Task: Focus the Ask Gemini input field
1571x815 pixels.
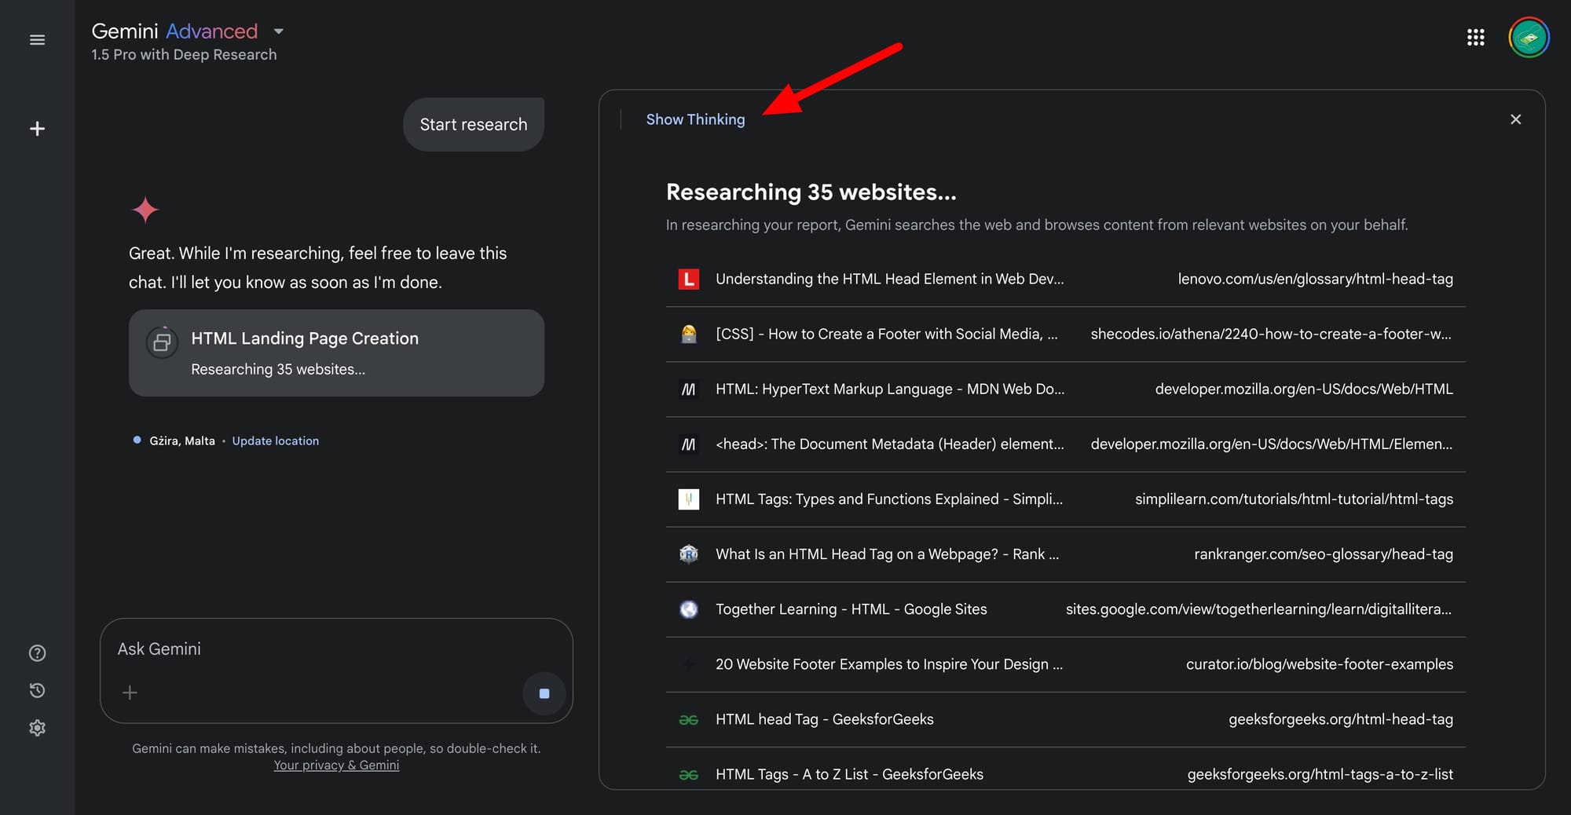Action: pyautogui.click(x=336, y=649)
